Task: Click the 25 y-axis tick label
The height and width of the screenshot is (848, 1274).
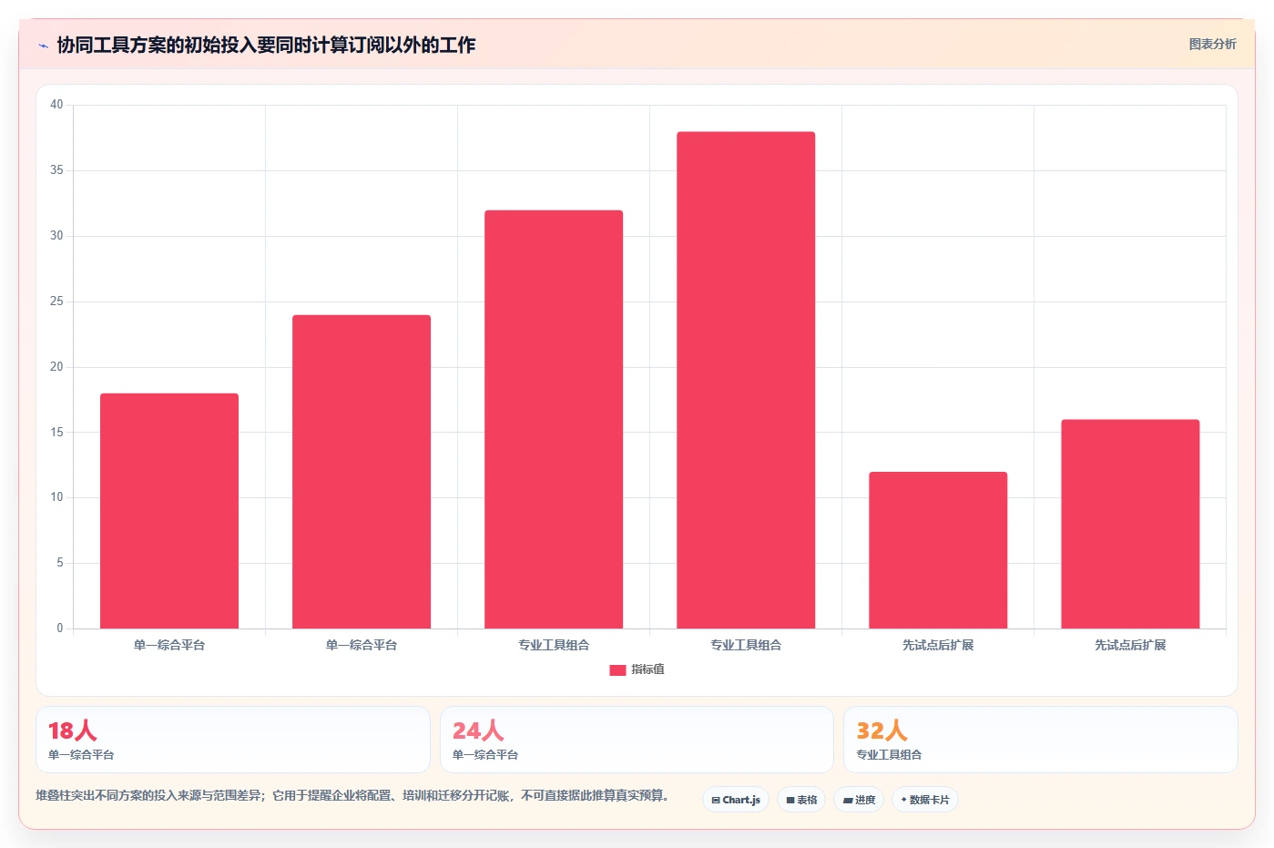Action: tap(56, 301)
